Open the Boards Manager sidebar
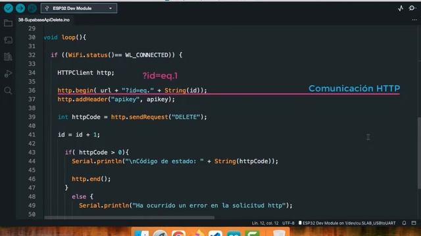This screenshot has width=421, height=236. 8,40
